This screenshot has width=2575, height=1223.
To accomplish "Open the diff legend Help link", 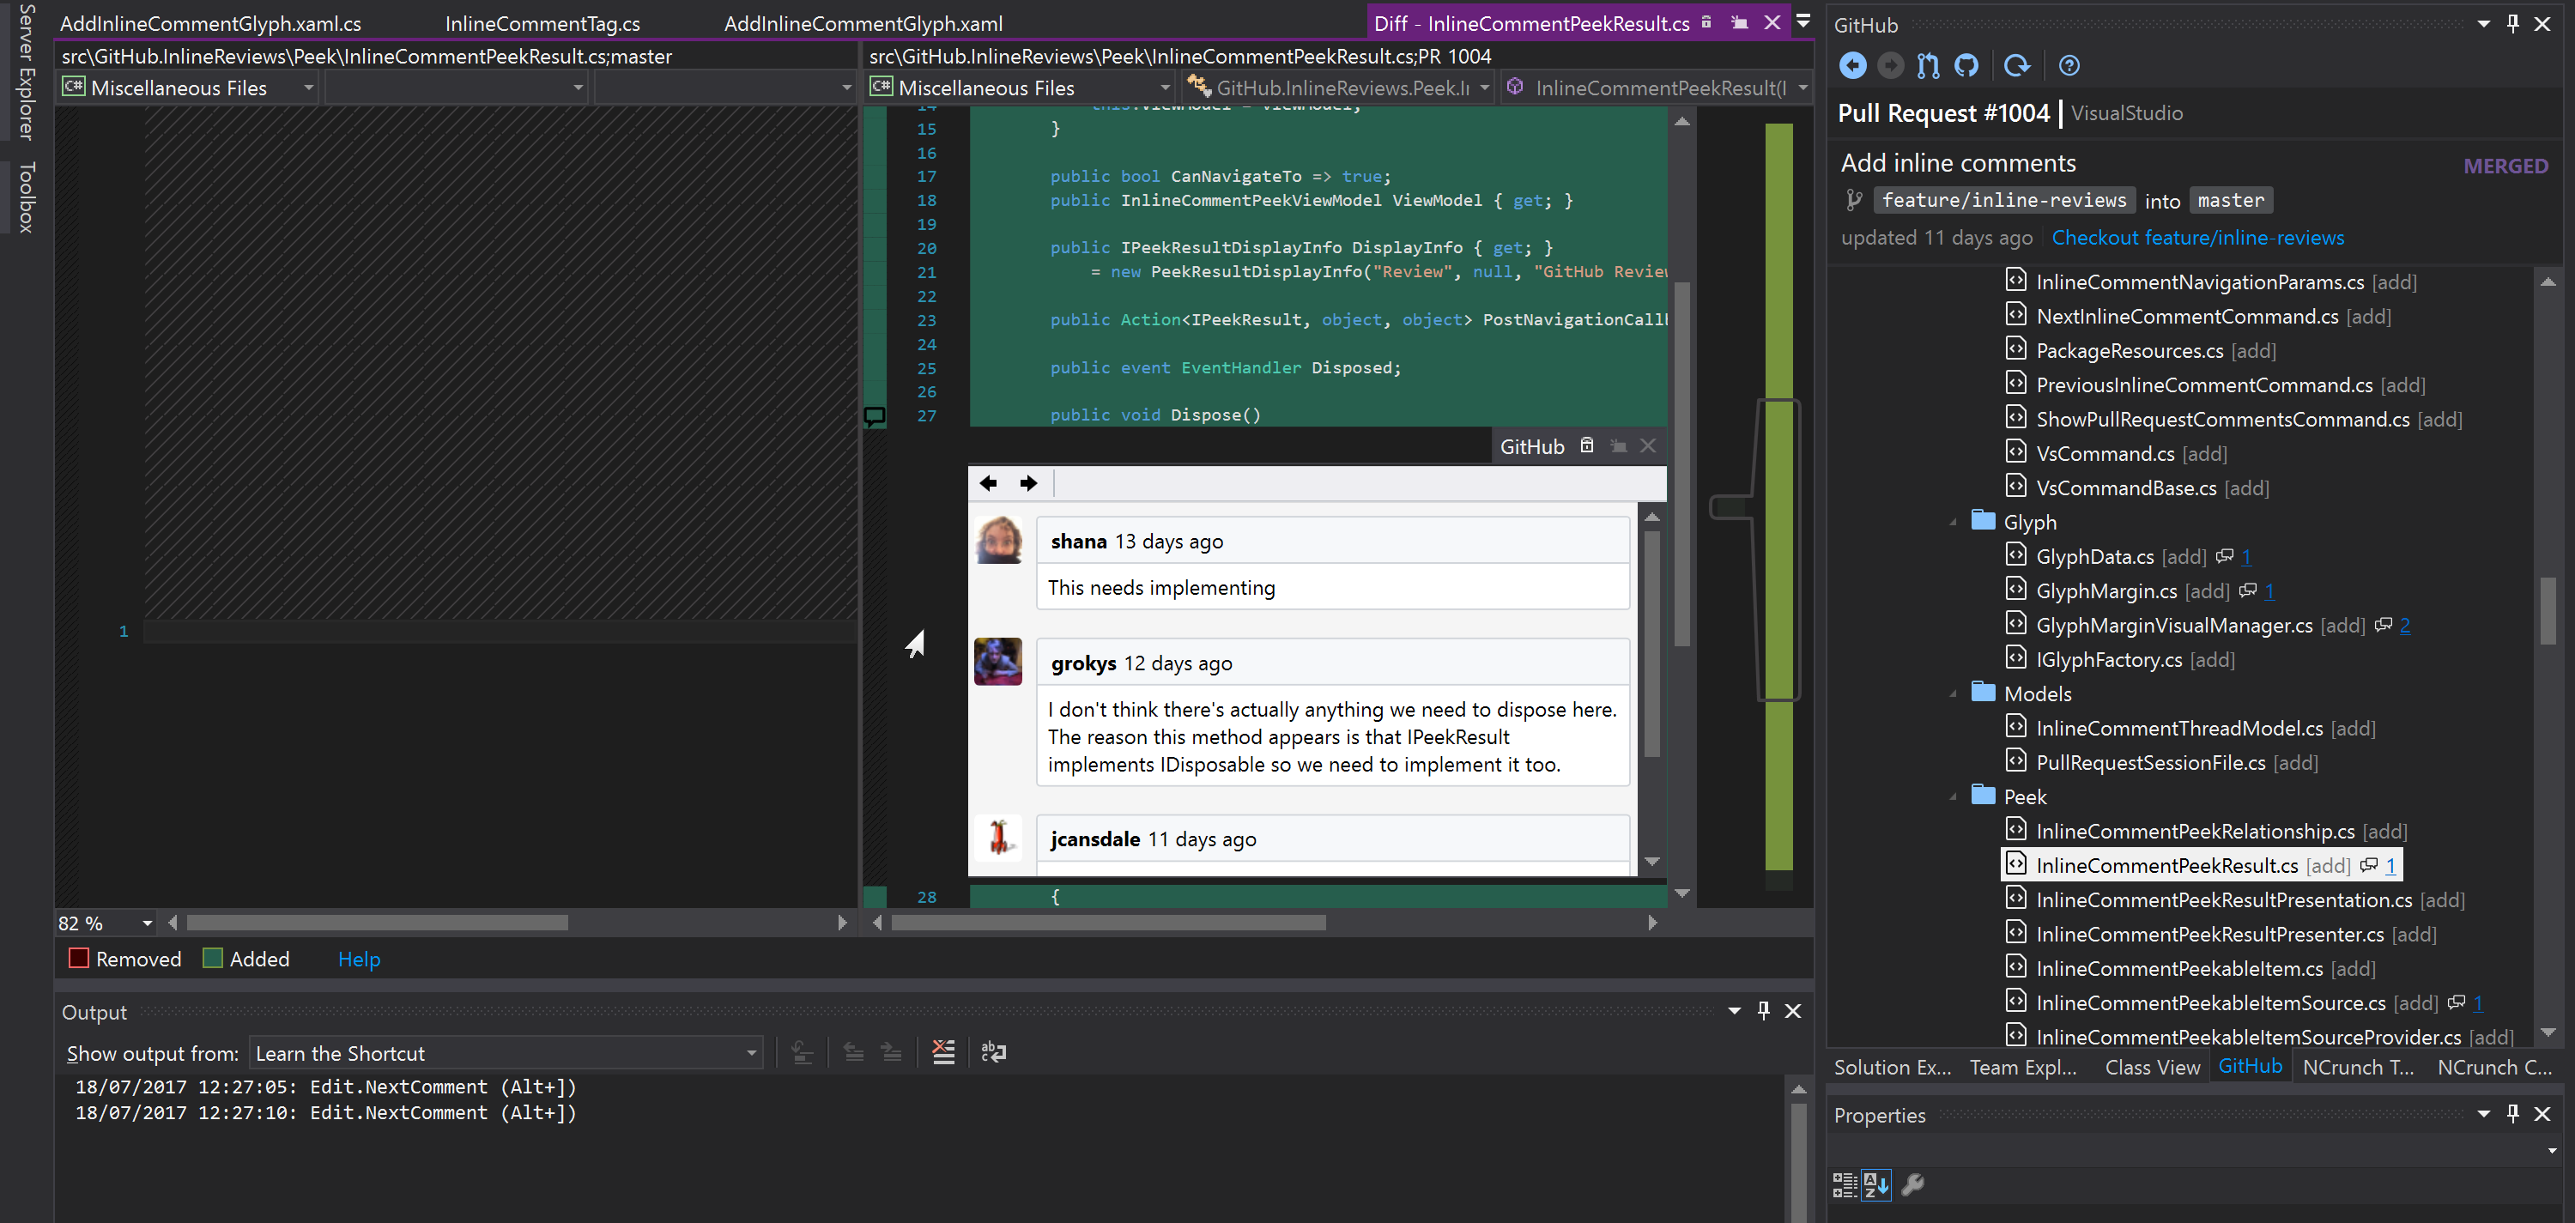I will tap(358, 960).
